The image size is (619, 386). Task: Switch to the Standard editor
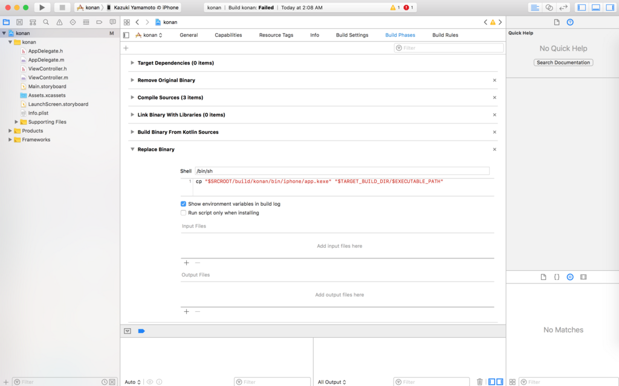pos(535,7)
